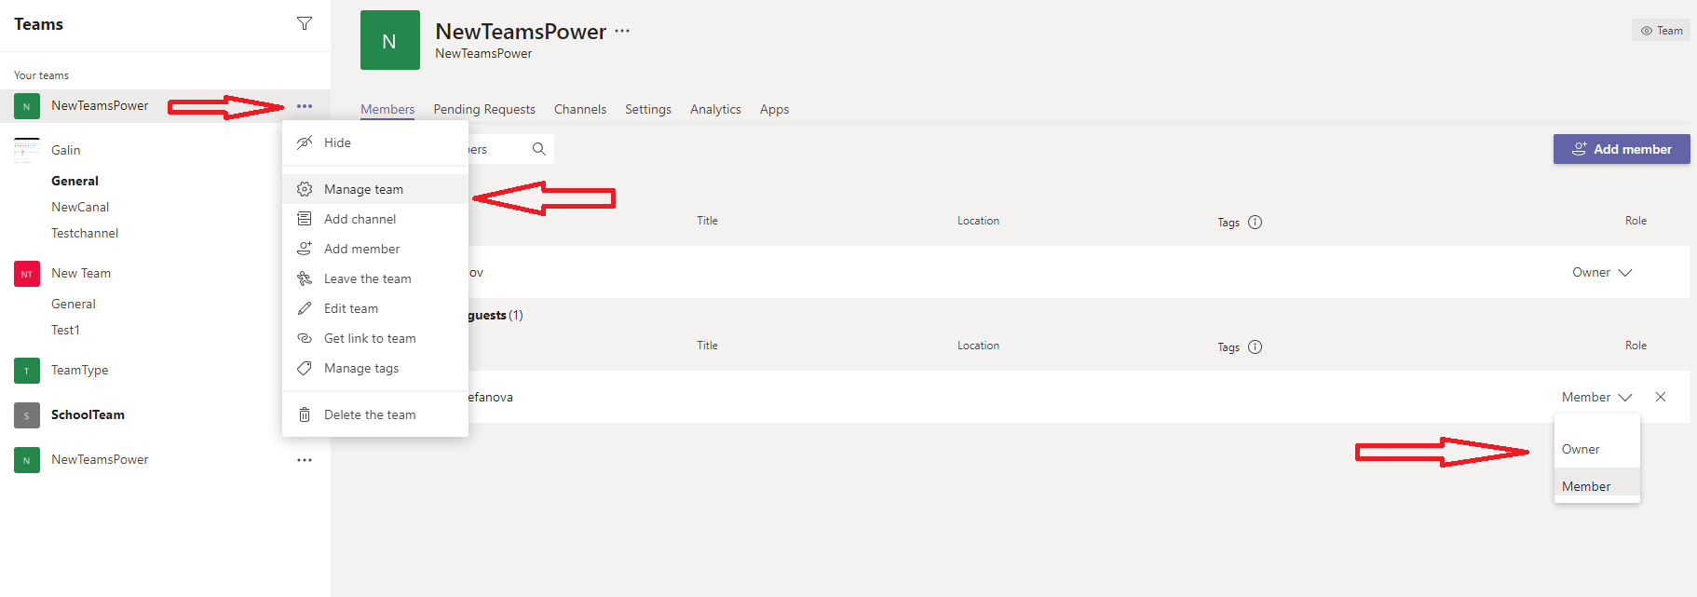The image size is (1697, 597).
Task: Select the TeamType team
Action: coord(79,370)
